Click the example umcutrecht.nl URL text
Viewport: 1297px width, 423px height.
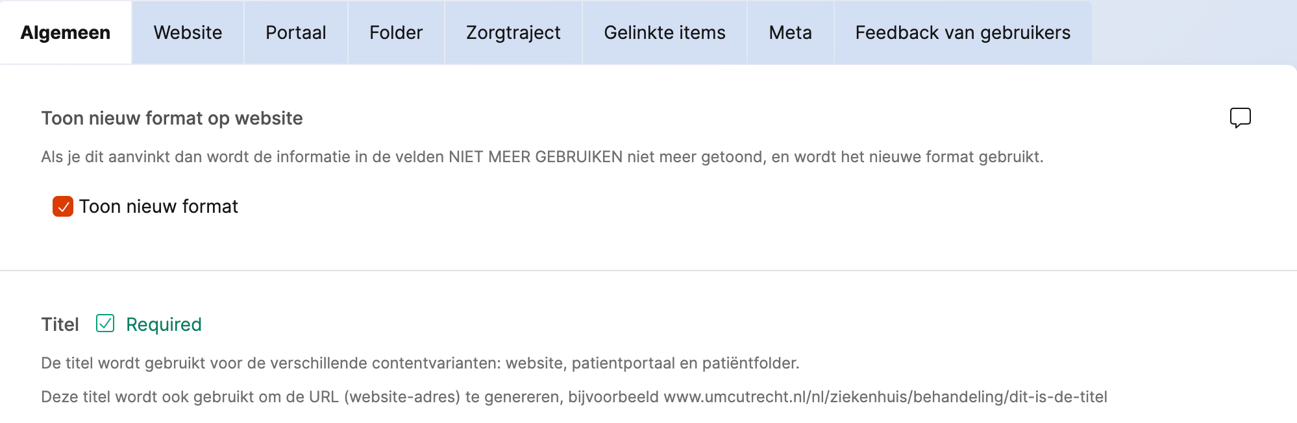point(885,397)
